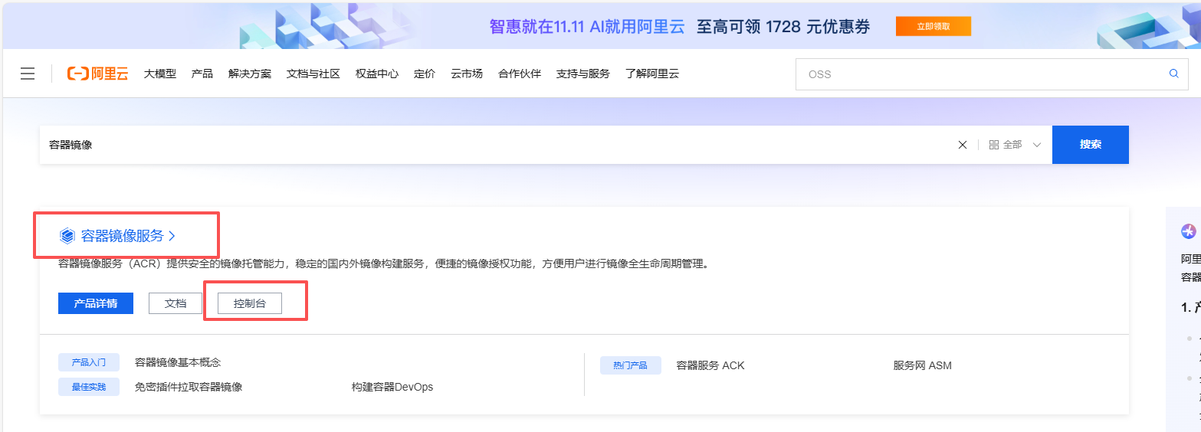Image resolution: width=1201 pixels, height=432 pixels.
Task: Click the 产品详情 button
Action: (96, 303)
